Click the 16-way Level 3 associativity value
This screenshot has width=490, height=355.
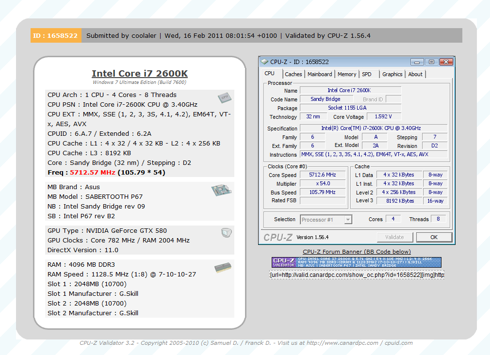click(435, 201)
